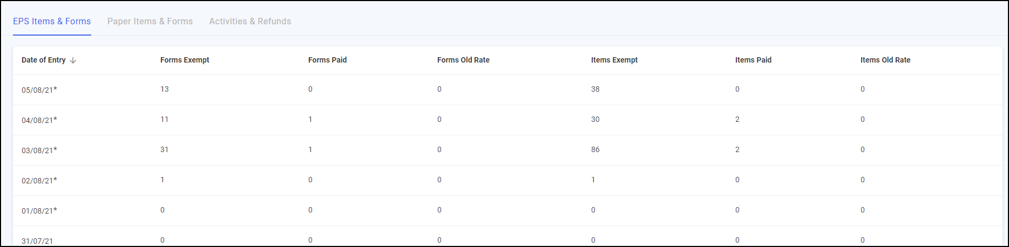Click Items Exempt value 38
The image size is (1009, 247).
(595, 90)
